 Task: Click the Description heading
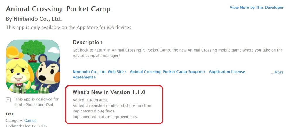(x=88, y=42)
